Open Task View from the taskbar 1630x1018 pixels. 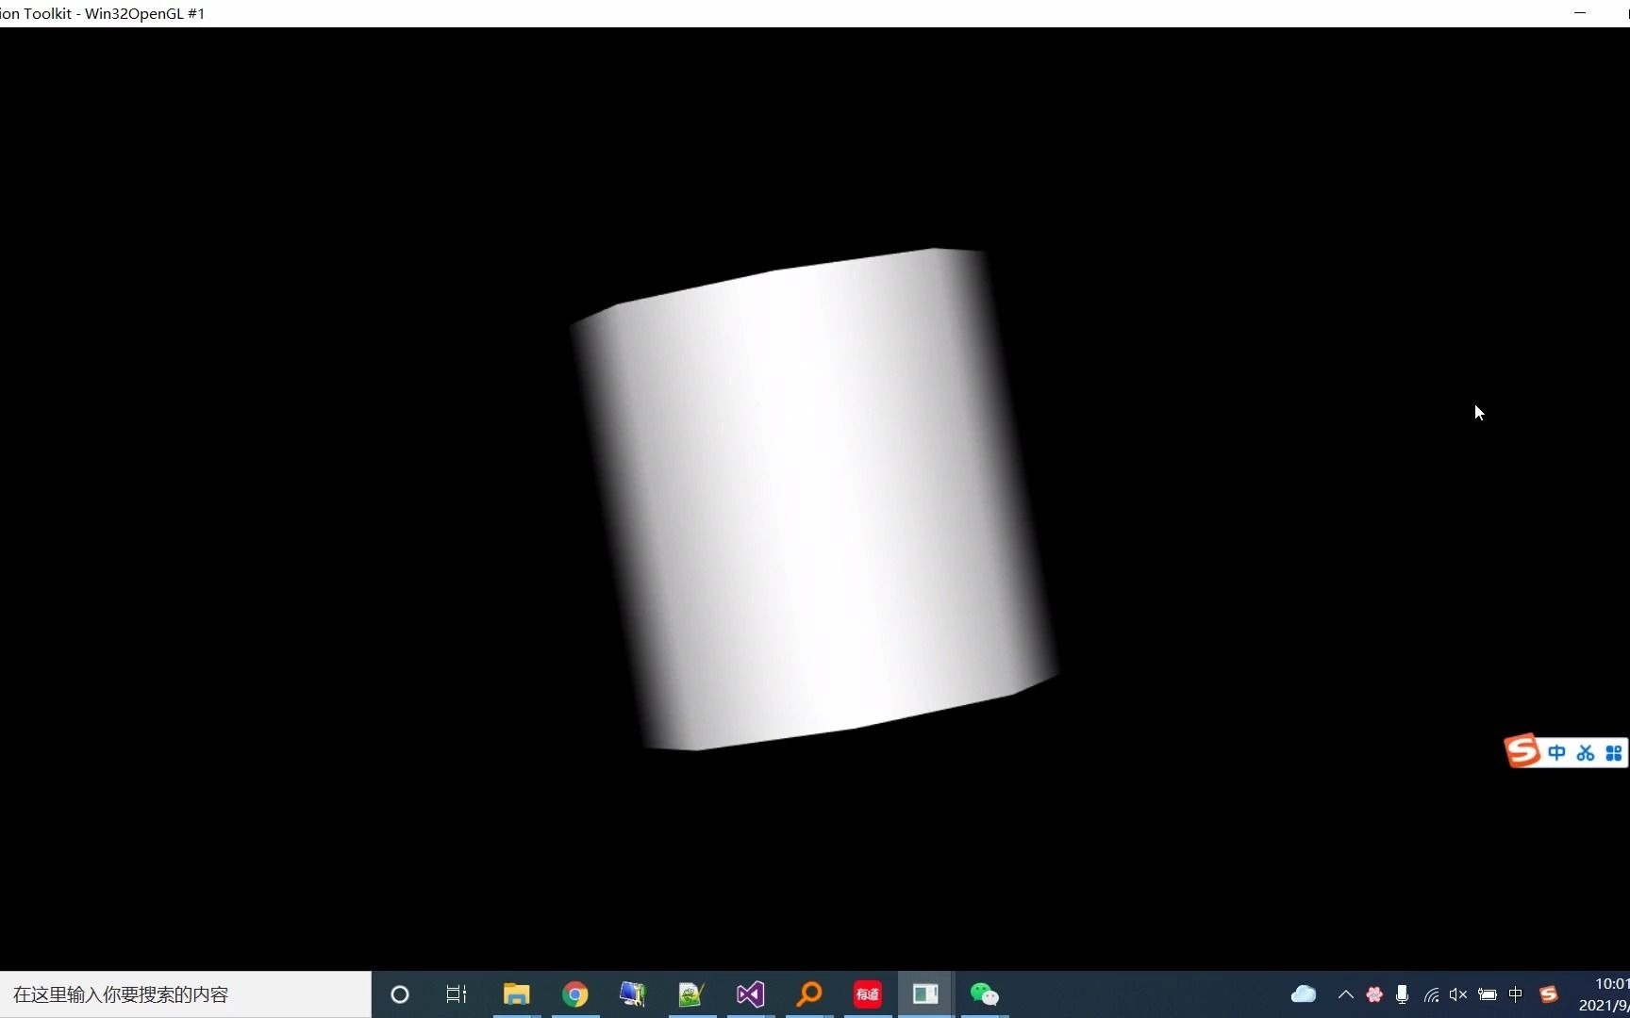[457, 994]
